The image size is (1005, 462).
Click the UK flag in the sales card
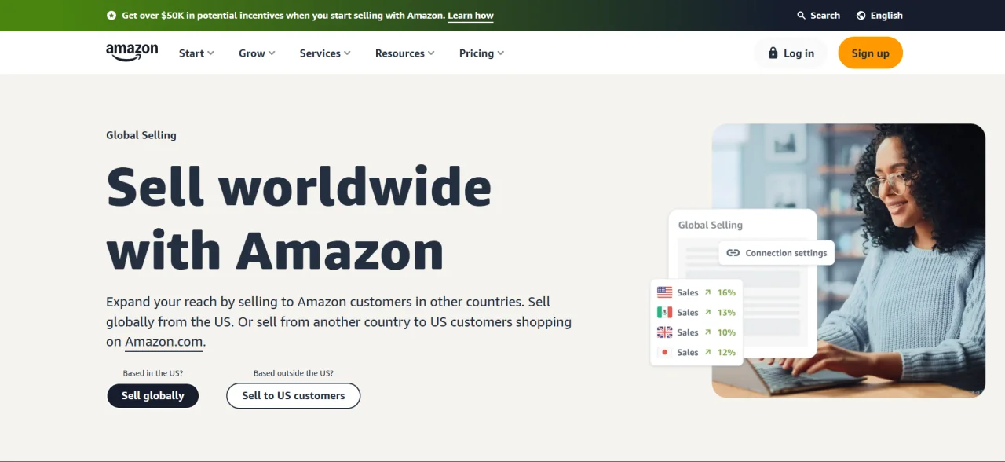point(664,332)
